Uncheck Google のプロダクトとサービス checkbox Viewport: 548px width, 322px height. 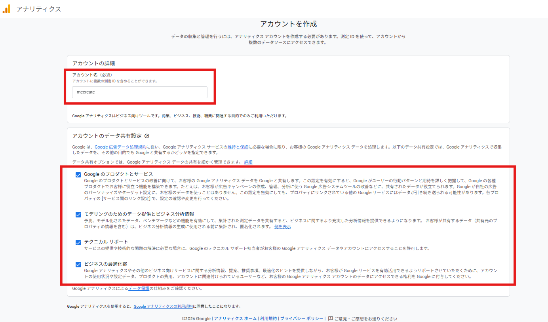click(78, 175)
